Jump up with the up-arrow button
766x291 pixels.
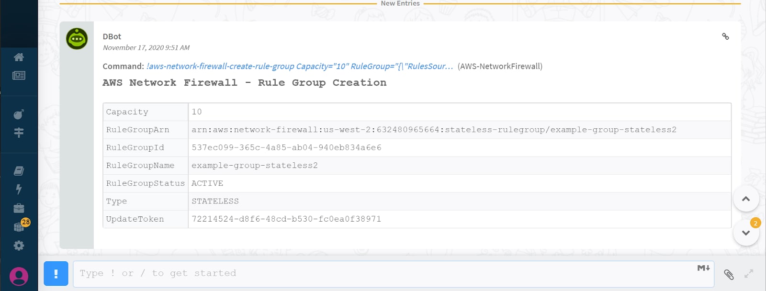coord(746,199)
